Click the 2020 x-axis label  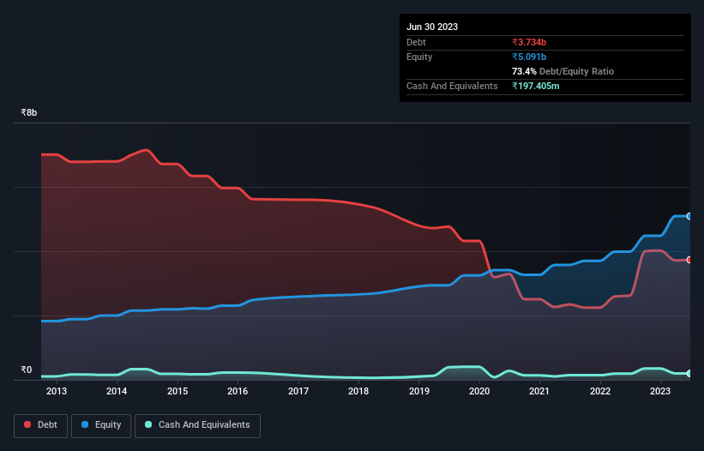[479, 391]
